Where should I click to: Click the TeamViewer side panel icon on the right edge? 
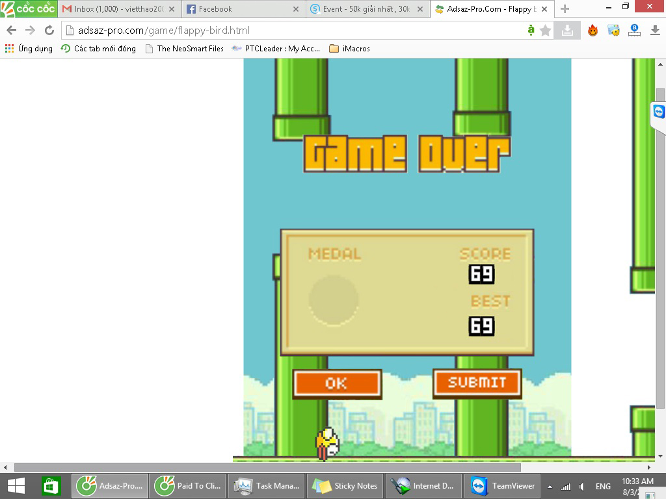tap(658, 112)
